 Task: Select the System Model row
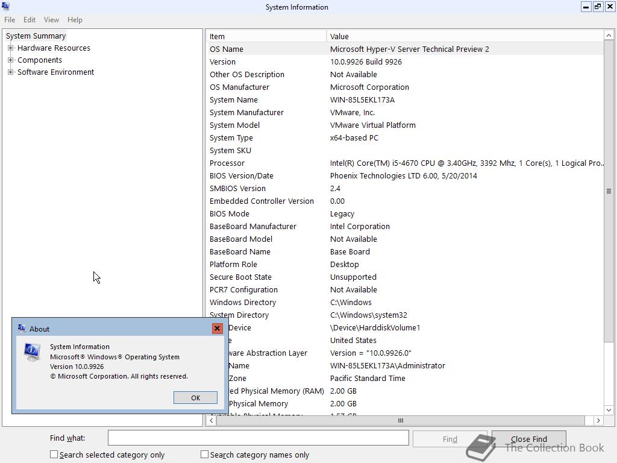click(404, 125)
